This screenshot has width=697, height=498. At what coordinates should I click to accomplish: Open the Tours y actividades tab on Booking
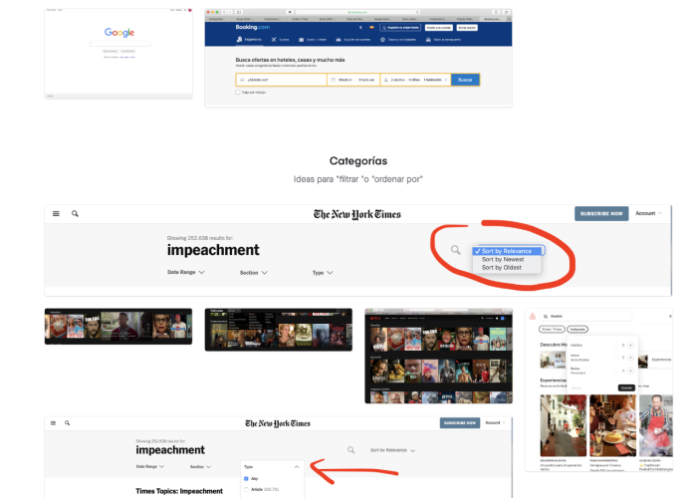point(398,40)
